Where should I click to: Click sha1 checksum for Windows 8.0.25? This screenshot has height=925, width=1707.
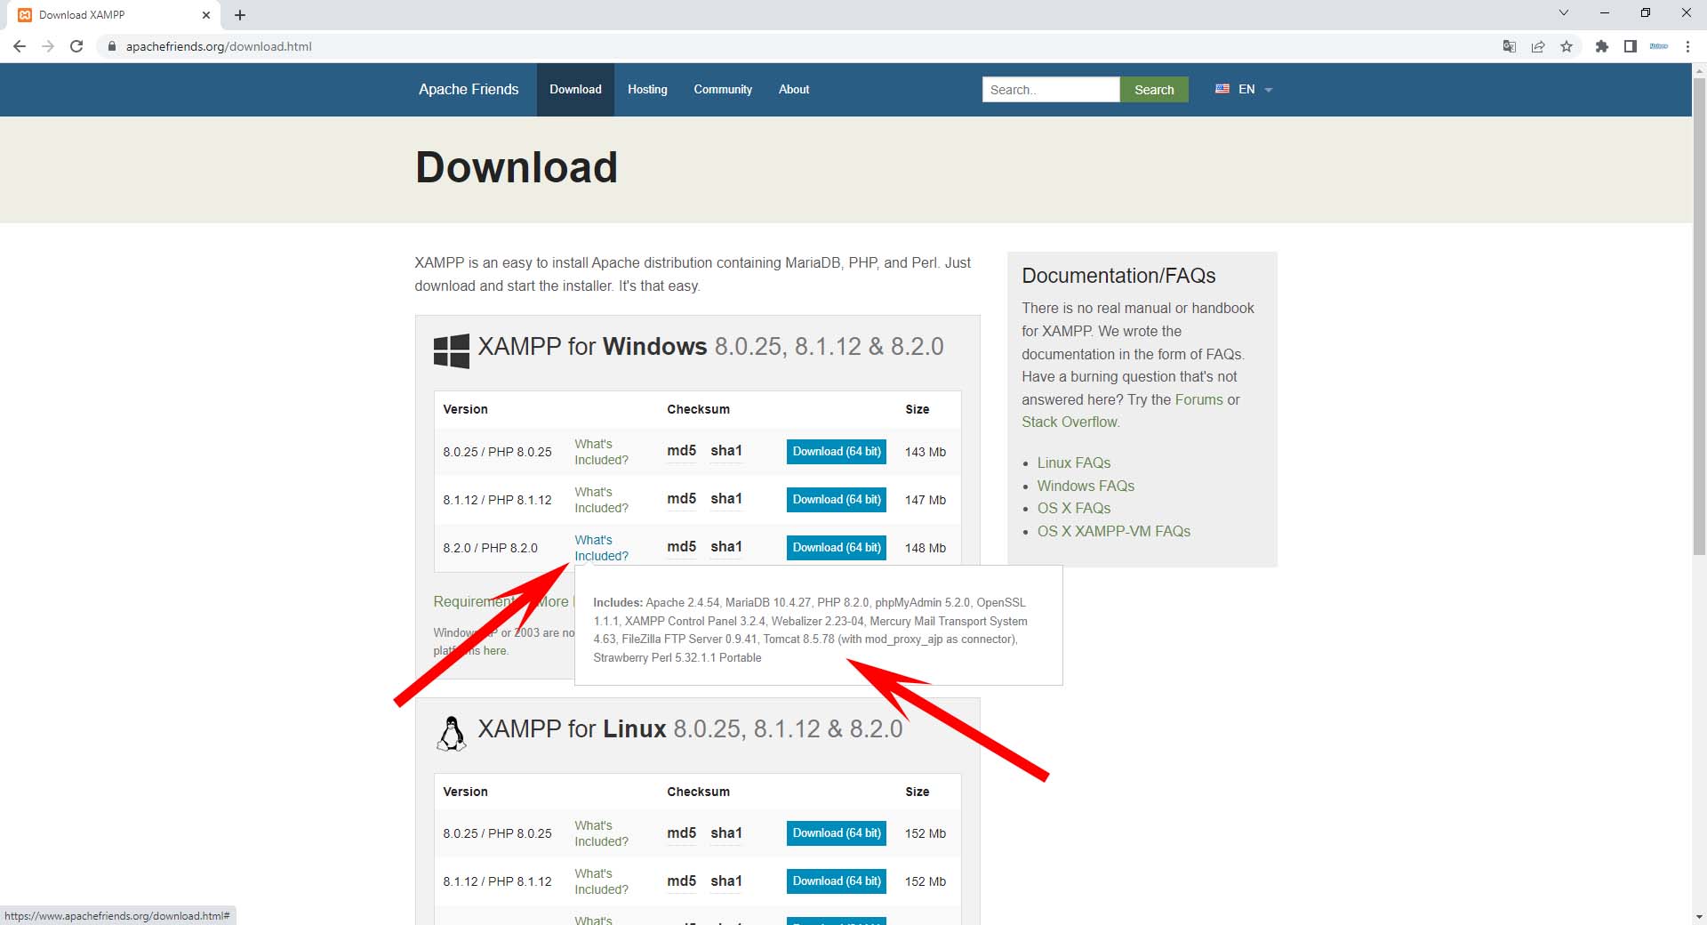point(726,451)
